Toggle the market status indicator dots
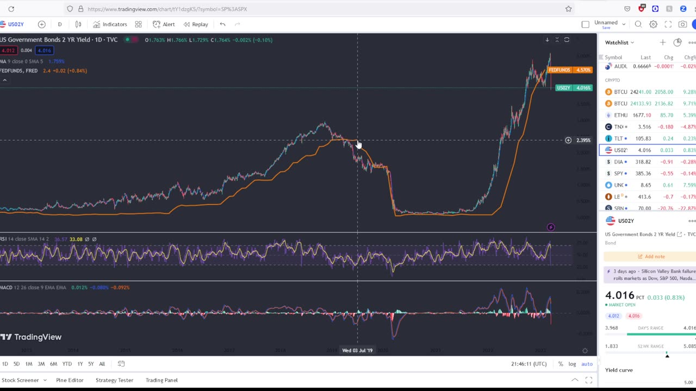 tap(132, 40)
